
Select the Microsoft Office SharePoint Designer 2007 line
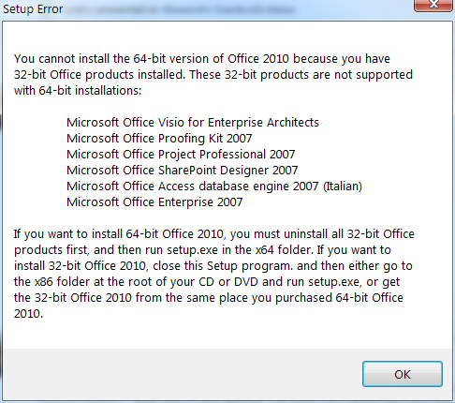[183, 171]
